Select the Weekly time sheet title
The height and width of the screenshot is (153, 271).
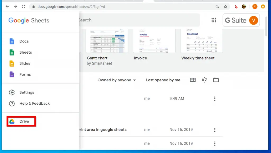pos(198,58)
